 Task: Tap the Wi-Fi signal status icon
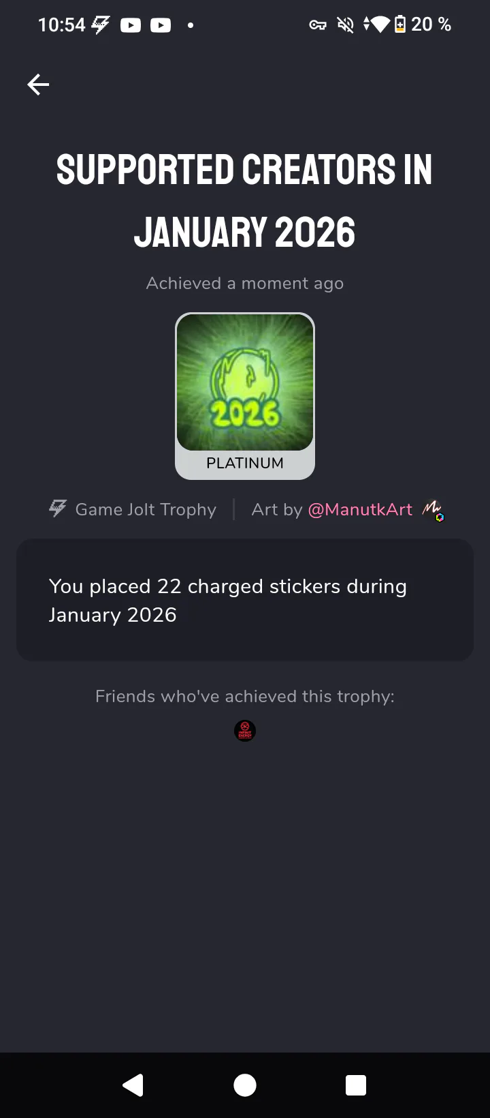(377, 25)
